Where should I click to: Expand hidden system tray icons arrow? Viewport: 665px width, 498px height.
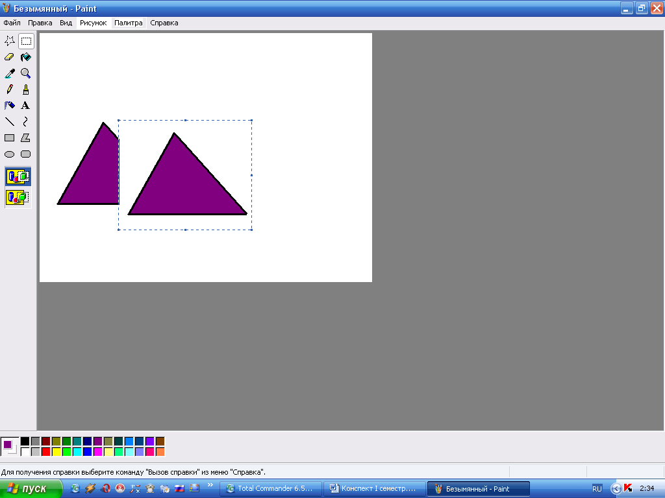(616, 489)
